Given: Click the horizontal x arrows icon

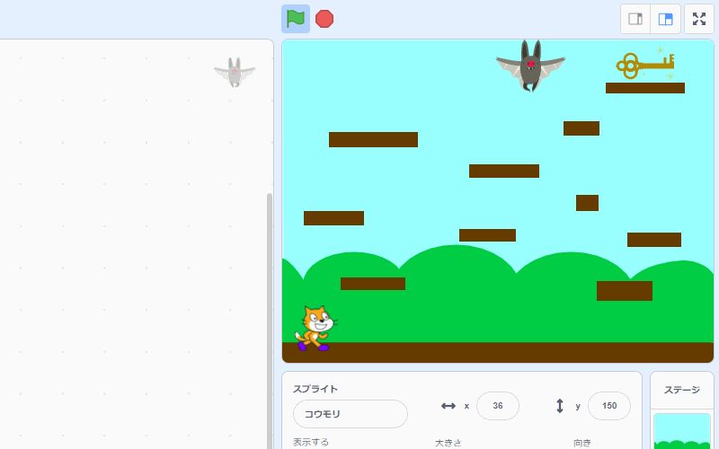Looking at the screenshot, I should 448,406.
